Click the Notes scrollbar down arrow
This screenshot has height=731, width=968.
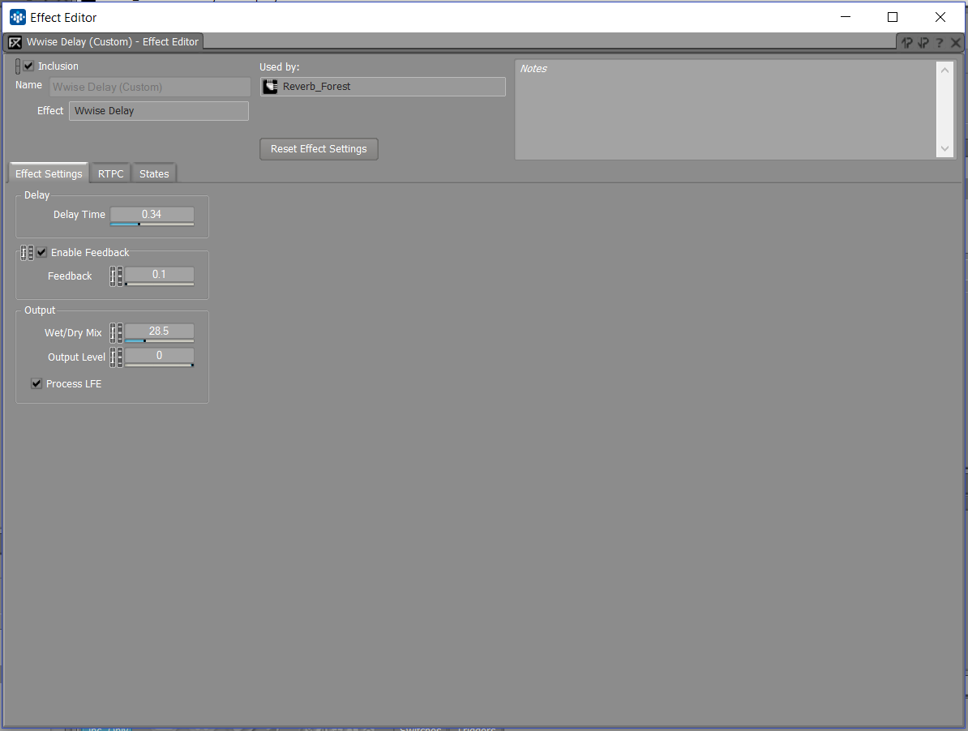[x=944, y=148]
